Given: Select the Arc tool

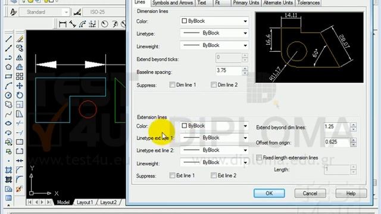Looking at the screenshot, I should click(8, 86).
